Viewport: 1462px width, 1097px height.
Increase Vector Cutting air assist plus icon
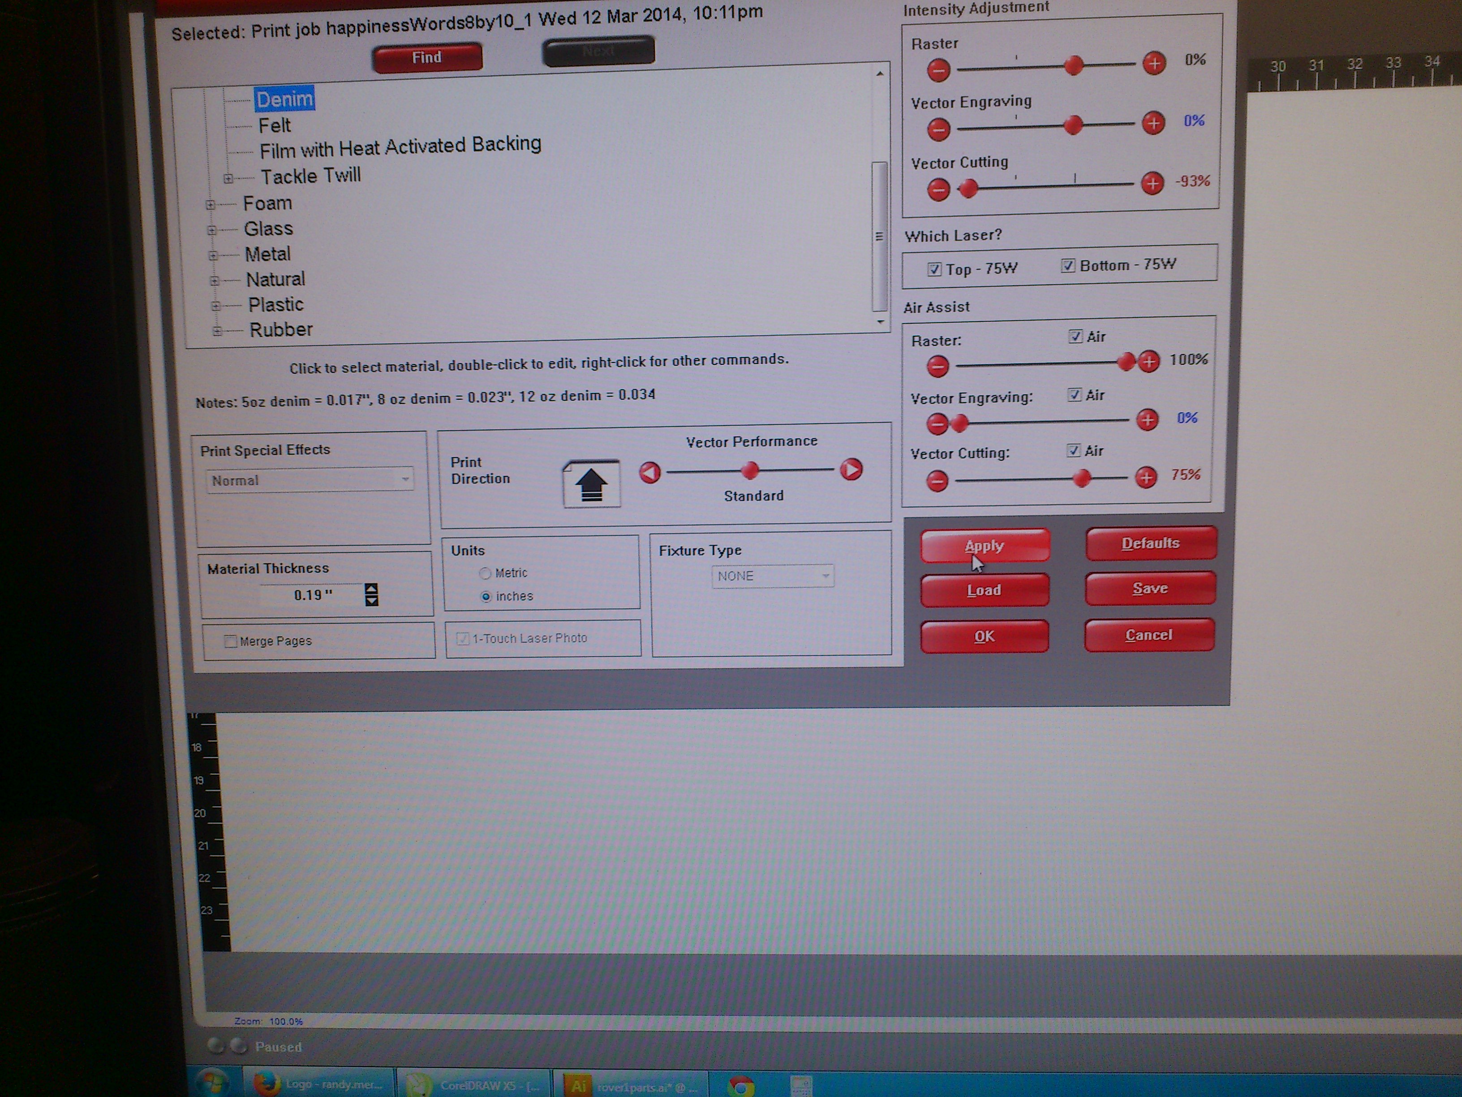click(1145, 477)
